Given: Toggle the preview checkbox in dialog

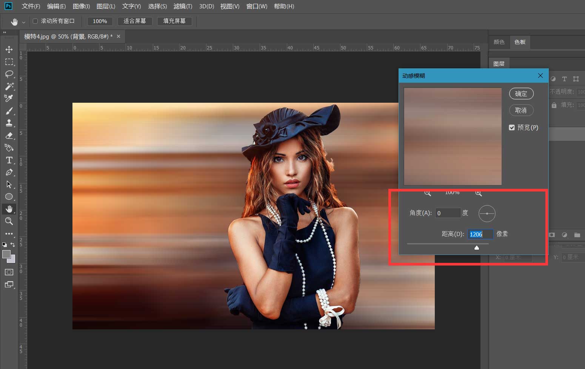Looking at the screenshot, I should pyautogui.click(x=512, y=128).
